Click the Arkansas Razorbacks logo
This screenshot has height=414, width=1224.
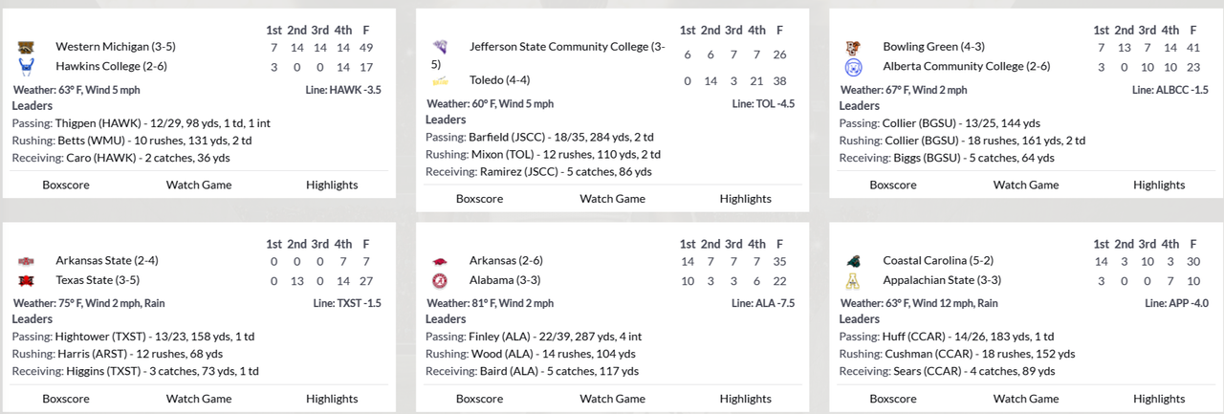pos(440,261)
